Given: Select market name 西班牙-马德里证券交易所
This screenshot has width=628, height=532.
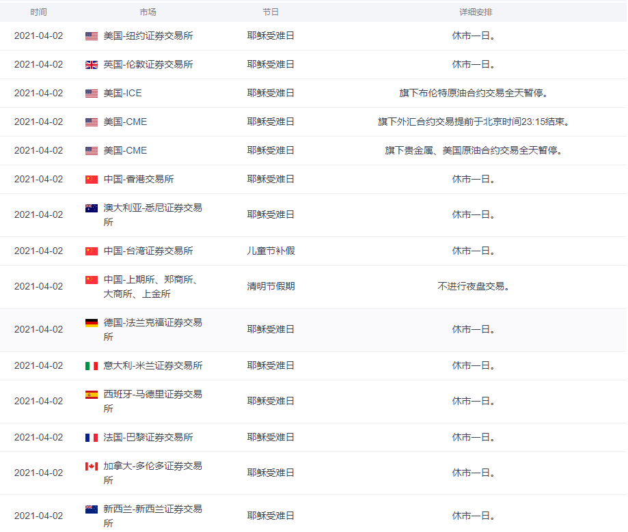Looking at the screenshot, I should (x=152, y=401).
